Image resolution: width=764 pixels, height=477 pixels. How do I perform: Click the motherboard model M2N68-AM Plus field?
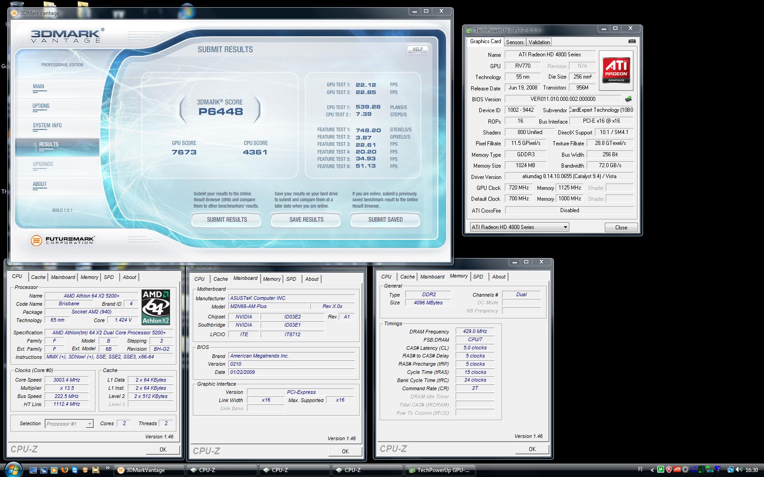(x=268, y=306)
